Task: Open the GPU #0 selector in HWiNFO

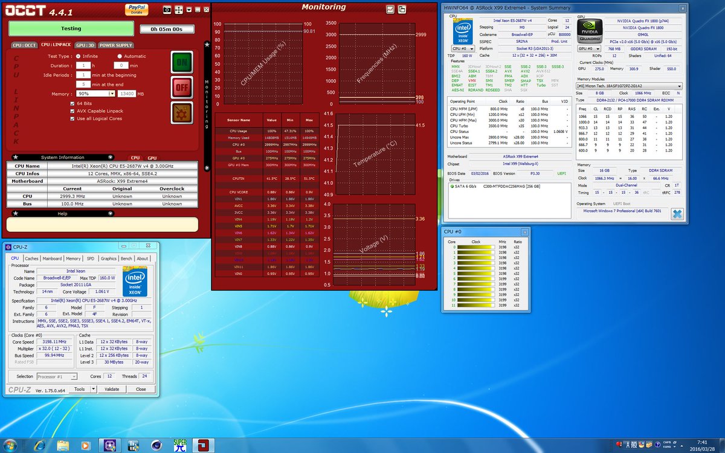Action: 588,48
